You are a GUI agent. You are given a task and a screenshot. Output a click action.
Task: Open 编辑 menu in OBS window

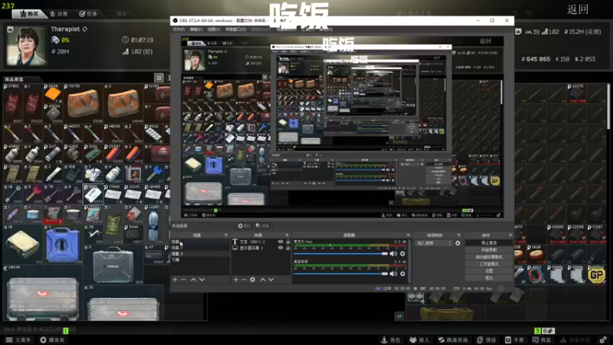coord(196,29)
